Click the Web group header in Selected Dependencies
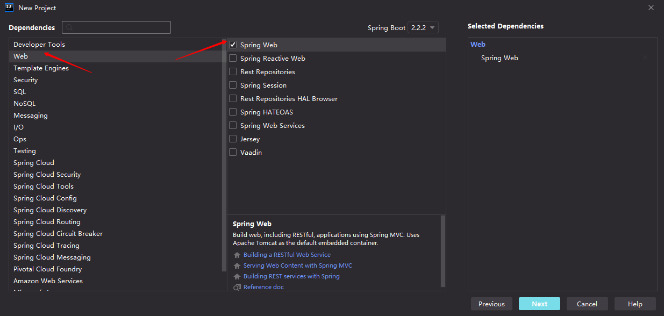Viewport: 664px width, 316px height. click(x=478, y=45)
